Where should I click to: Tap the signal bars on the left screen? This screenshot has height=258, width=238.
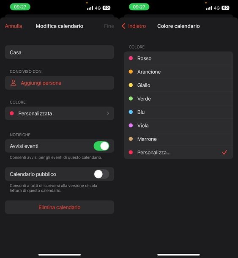[x=90, y=8]
